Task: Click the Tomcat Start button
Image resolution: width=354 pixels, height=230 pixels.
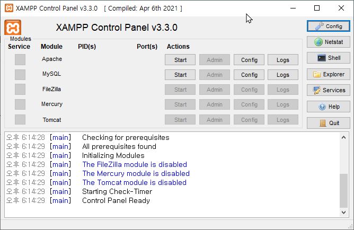Action: pos(180,120)
